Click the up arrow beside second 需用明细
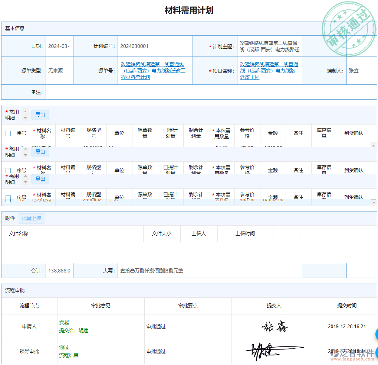The width and height of the screenshot is (378, 365). [24, 149]
